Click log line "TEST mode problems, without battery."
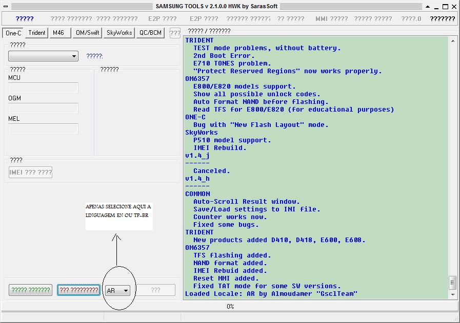 pos(267,48)
